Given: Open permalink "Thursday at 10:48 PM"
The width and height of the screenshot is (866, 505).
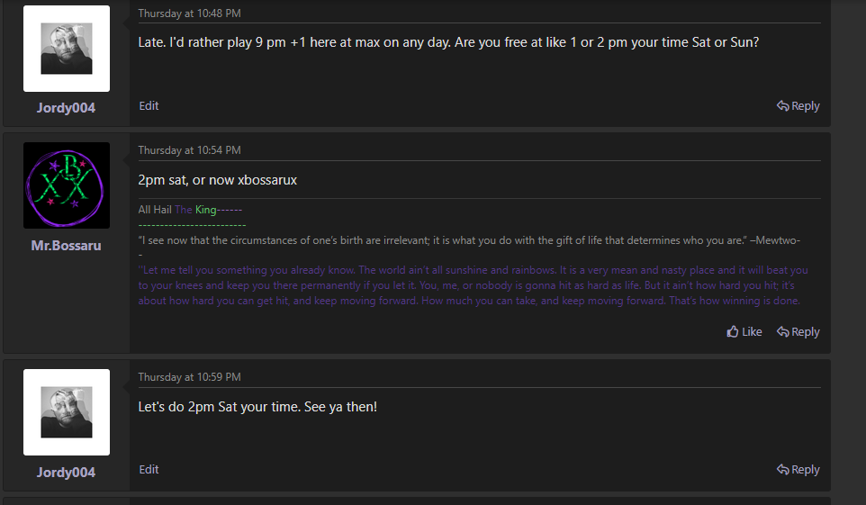Looking at the screenshot, I should click(189, 14).
